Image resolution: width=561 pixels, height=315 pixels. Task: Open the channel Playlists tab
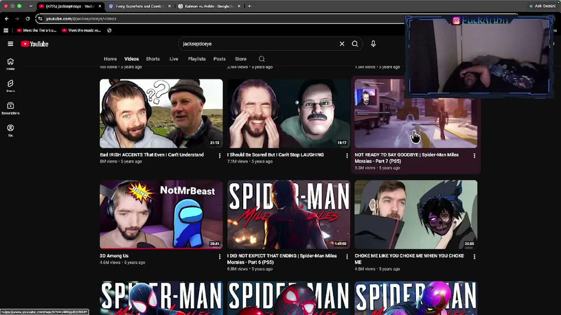pyautogui.click(x=197, y=59)
